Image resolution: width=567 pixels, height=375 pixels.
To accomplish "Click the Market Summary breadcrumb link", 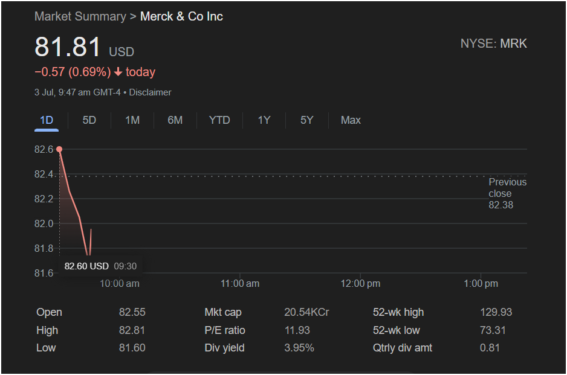I will coord(80,16).
